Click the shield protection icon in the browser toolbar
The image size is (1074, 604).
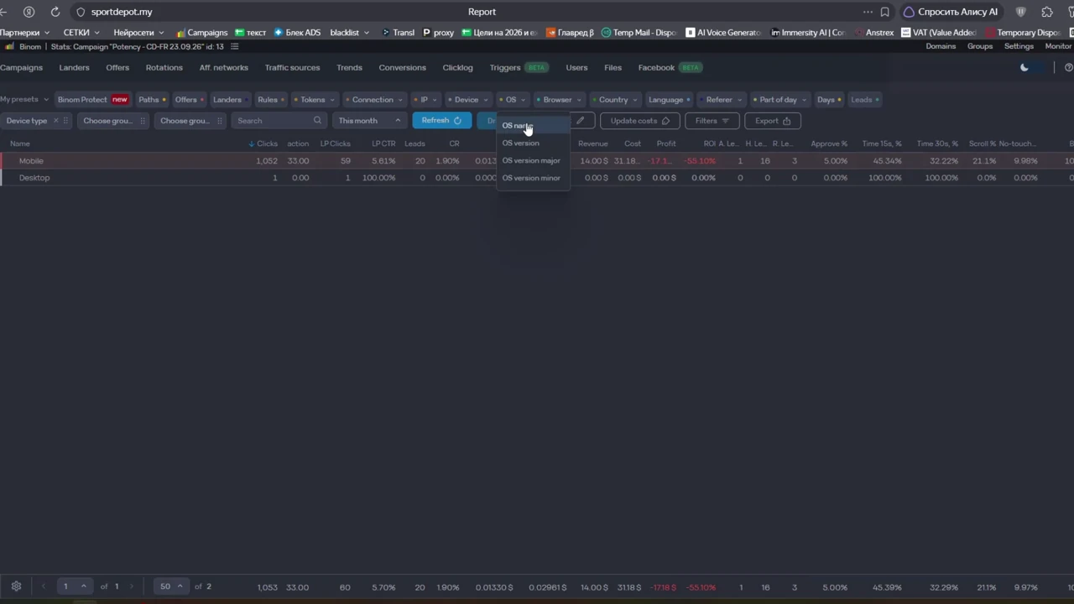[x=1021, y=12]
